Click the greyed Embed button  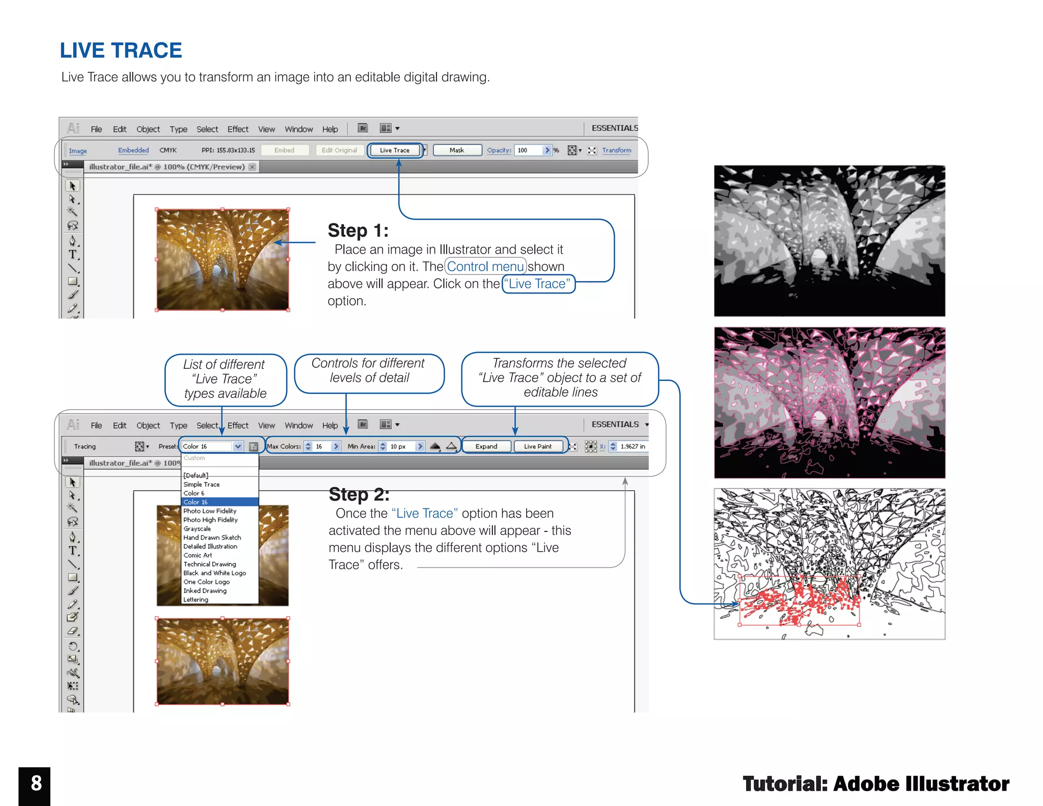pos(285,150)
